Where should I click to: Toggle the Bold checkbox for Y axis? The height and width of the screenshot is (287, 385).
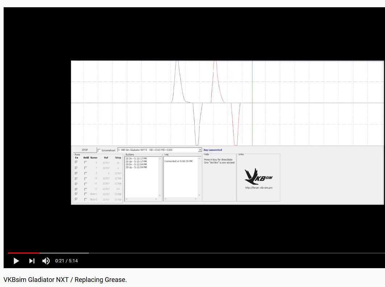pyautogui.click(x=86, y=168)
